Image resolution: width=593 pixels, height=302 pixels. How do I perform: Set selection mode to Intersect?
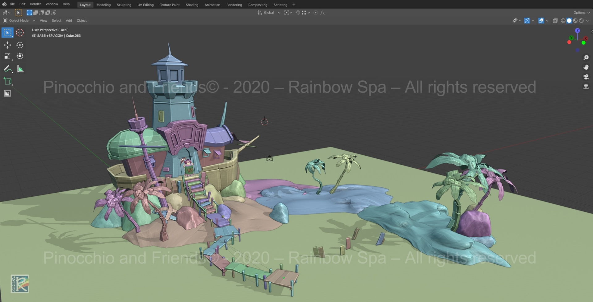(54, 13)
